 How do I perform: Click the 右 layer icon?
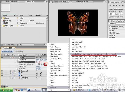point(19,75)
